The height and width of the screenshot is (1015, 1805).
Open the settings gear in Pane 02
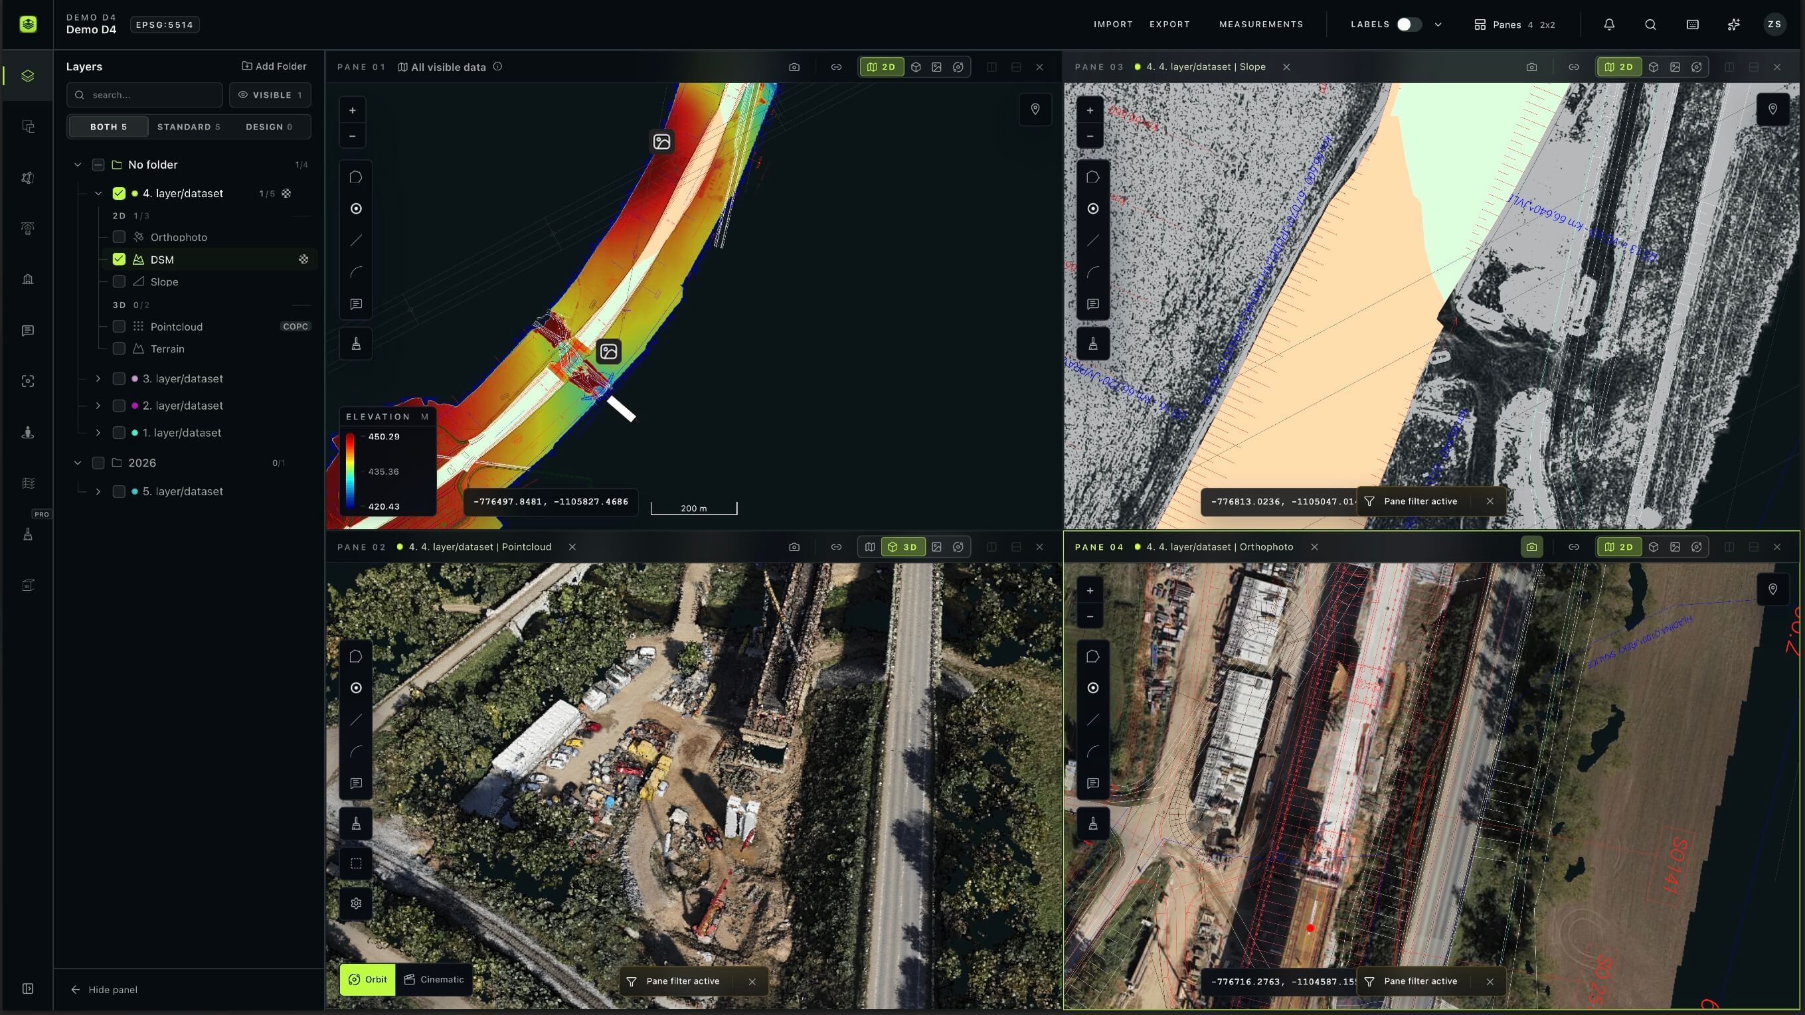coord(356,903)
